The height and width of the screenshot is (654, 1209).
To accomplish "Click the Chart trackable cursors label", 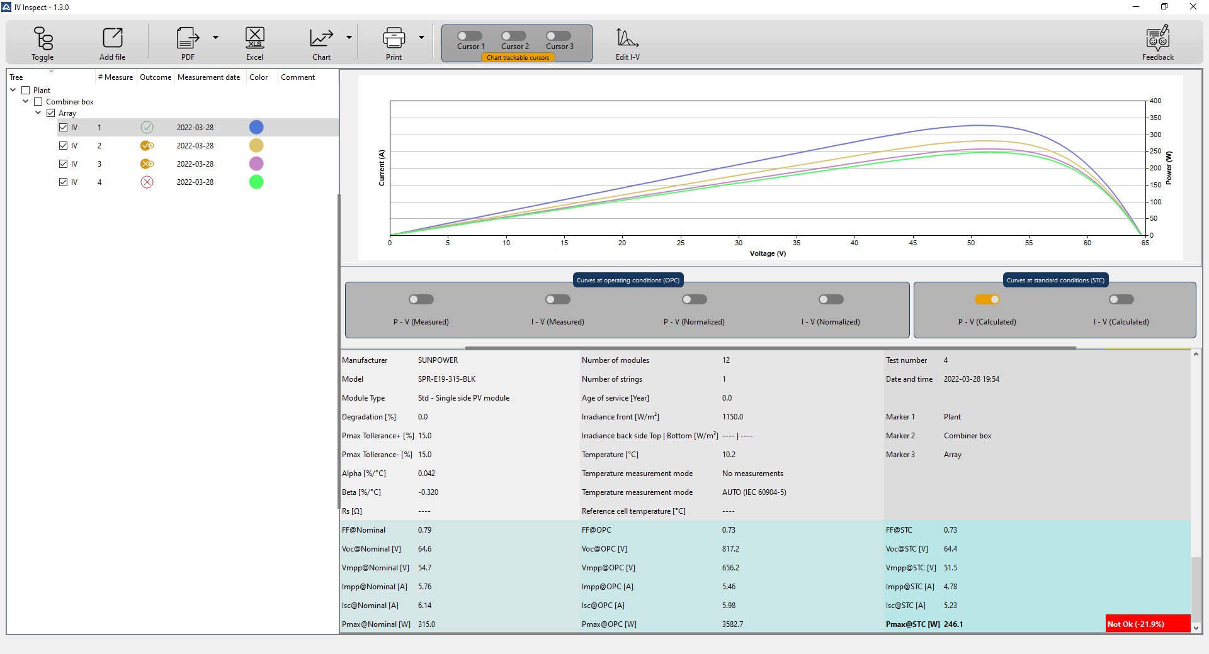I will [x=518, y=58].
